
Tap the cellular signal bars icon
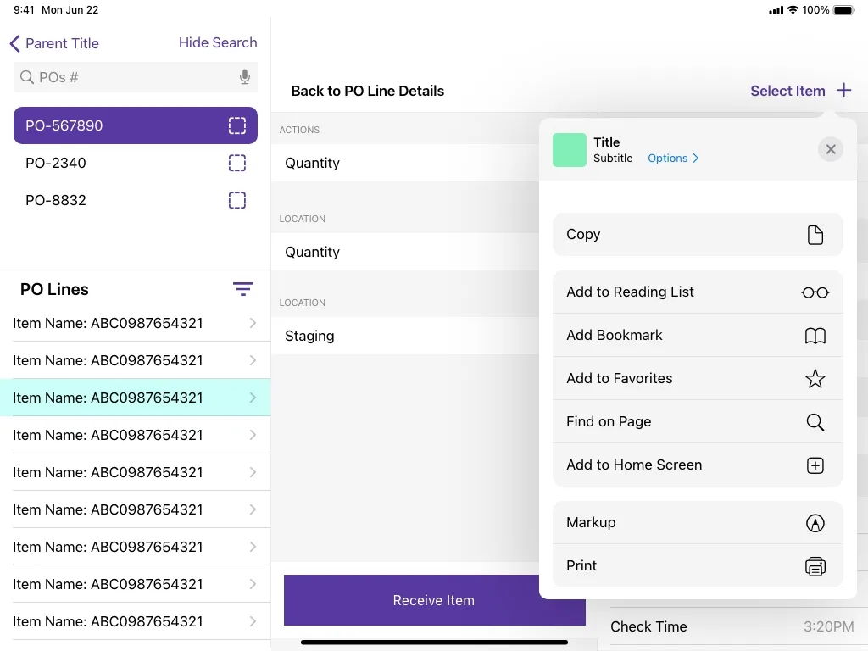776,10
